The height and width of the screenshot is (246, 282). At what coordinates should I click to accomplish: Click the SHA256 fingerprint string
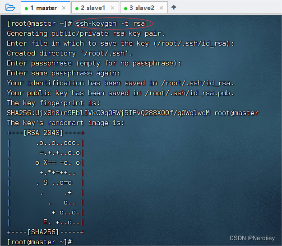click(108, 113)
